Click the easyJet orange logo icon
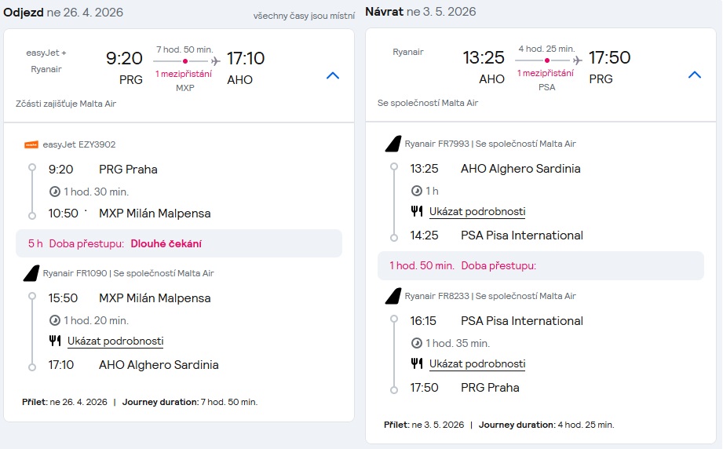This screenshot has width=723, height=449. point(31,144)
